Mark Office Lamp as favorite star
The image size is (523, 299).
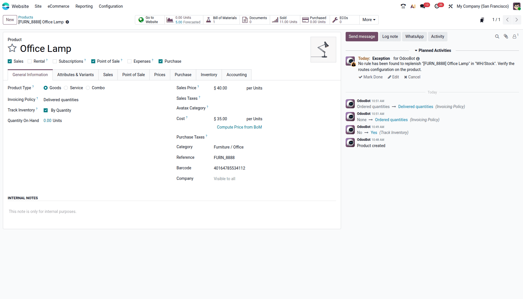click(x=12, y=48)
